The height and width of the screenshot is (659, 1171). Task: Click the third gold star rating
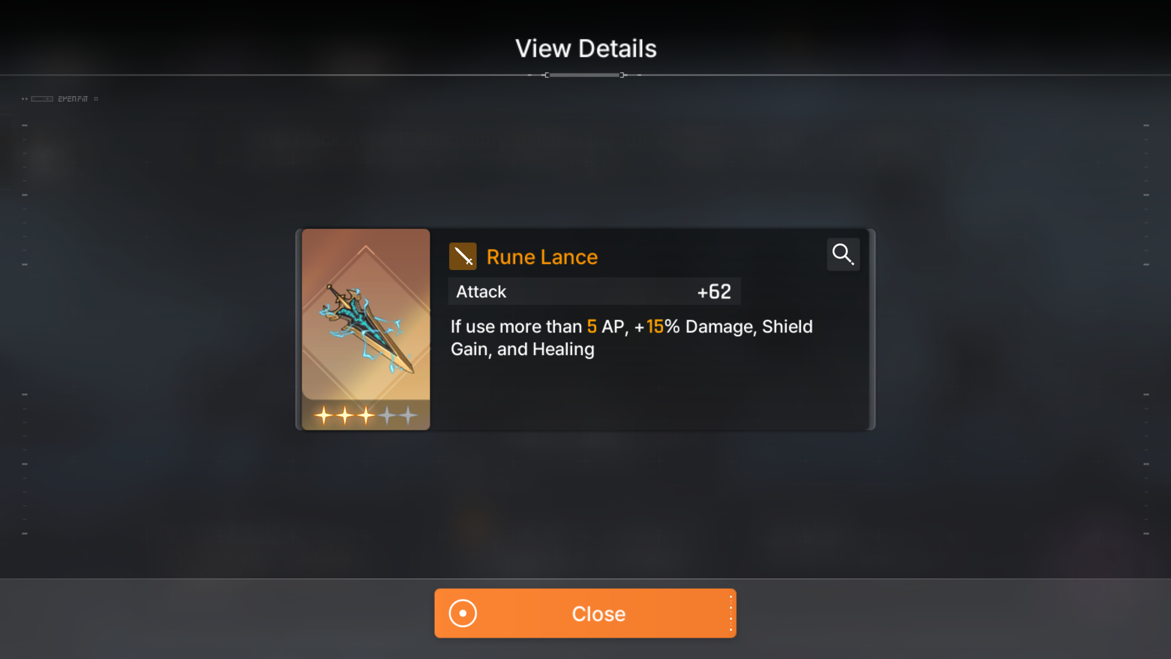pos(366,416)
